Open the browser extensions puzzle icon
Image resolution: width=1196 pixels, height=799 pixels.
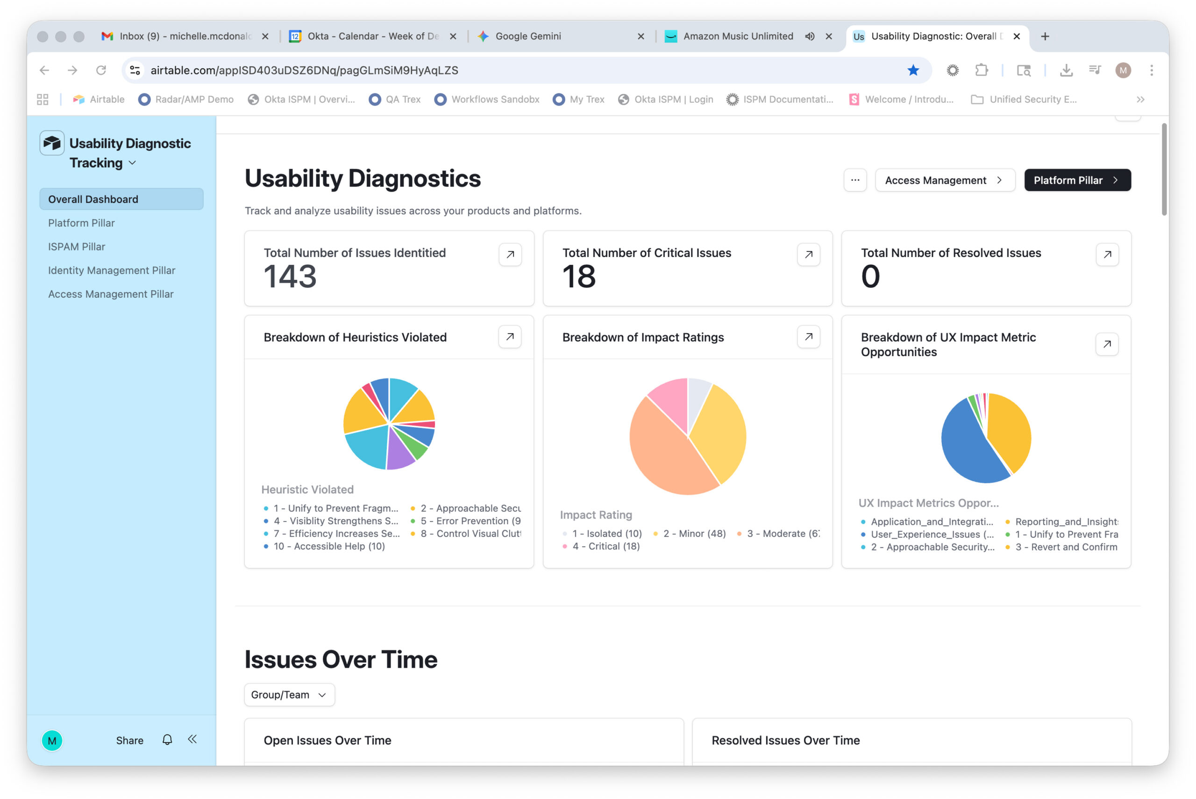coord(981,70)
